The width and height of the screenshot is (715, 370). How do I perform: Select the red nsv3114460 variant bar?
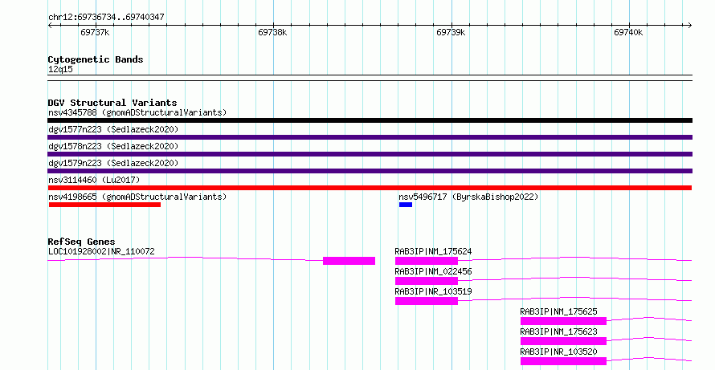(x=370, y=188)
